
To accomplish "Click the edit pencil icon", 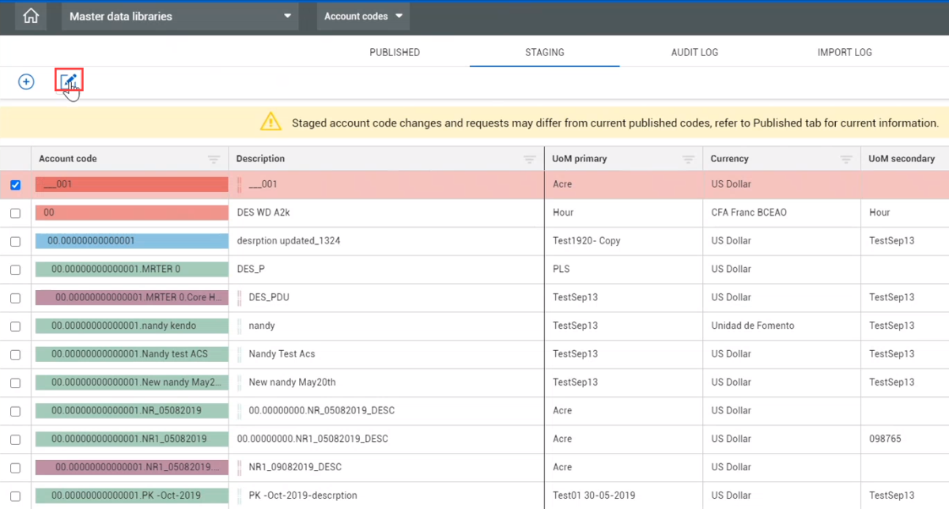I will 69,81.
